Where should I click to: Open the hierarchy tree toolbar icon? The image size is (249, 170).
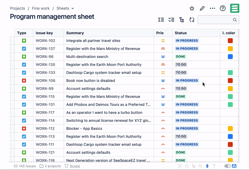click(x=181, y=20)
